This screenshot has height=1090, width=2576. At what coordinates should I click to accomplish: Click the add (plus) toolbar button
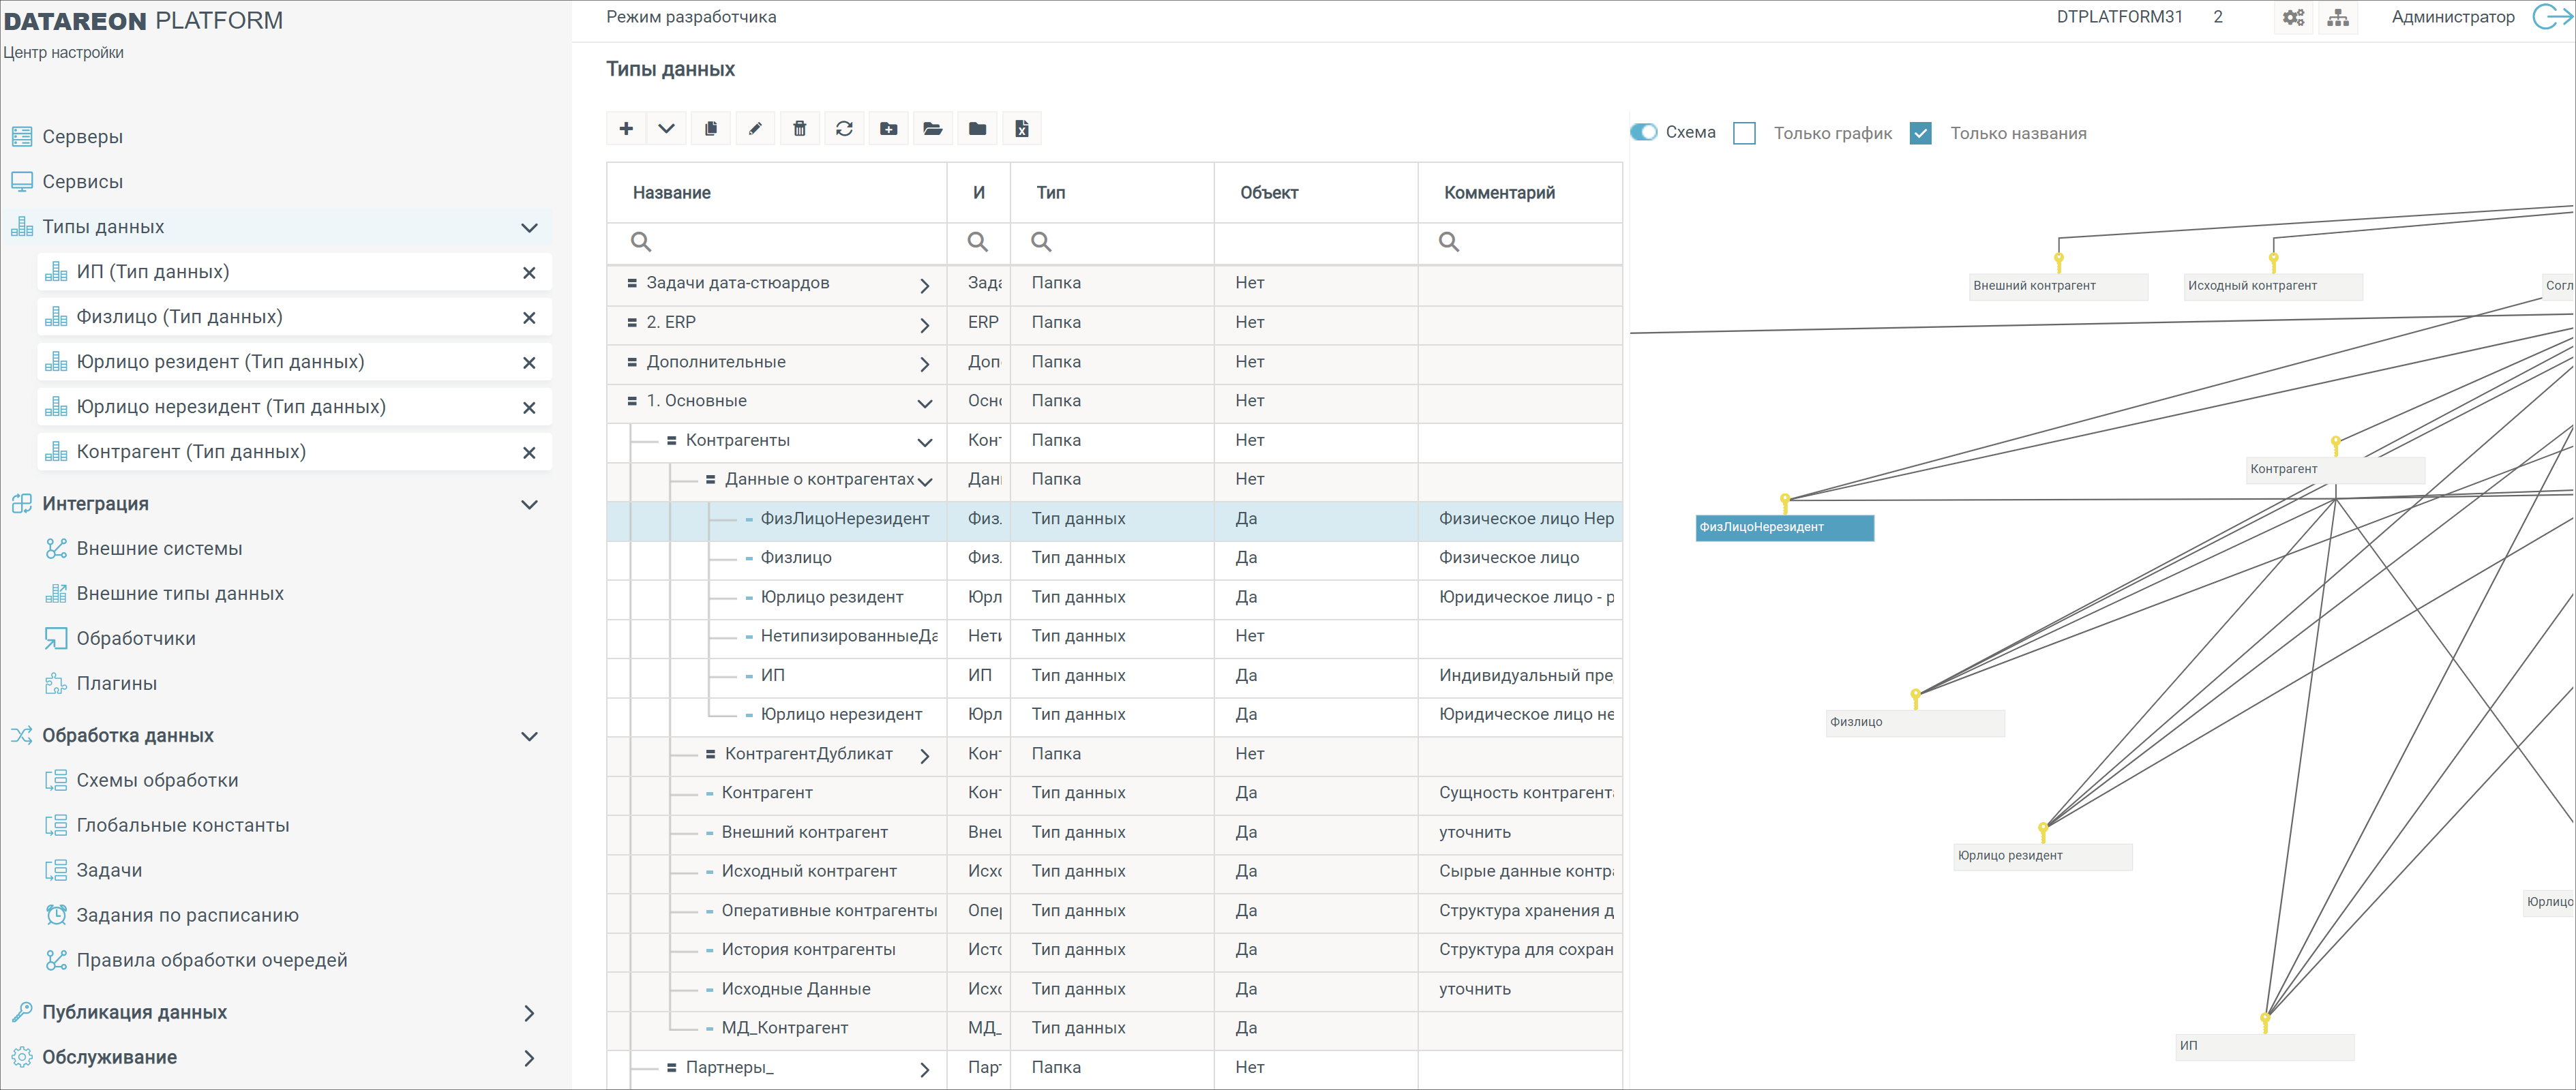pos(626,129)
